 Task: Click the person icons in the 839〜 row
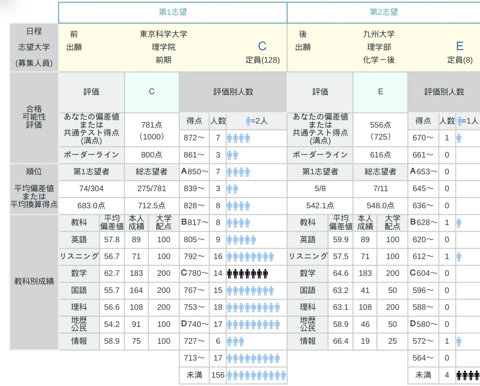click(x=233, y=189)
